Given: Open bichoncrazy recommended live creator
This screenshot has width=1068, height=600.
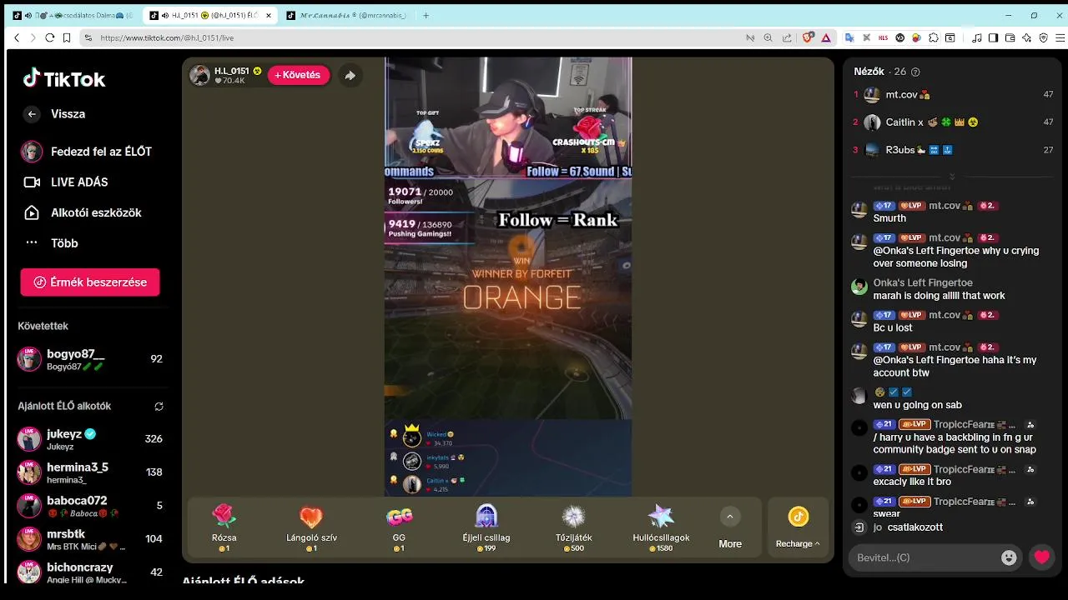Looking at the screenshot, I should (90, 572).
